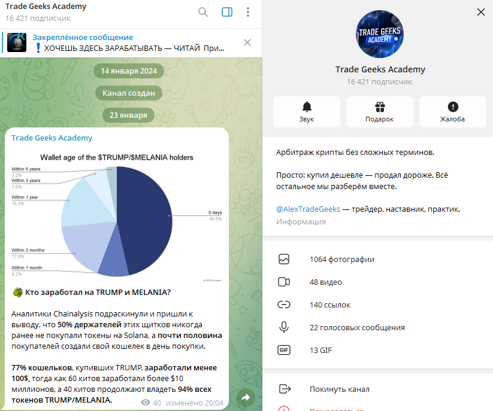Toggle channel sound with Звук button
Image resolution: width=493 pixels, height=411 pixels.
[x=307, y=112]
